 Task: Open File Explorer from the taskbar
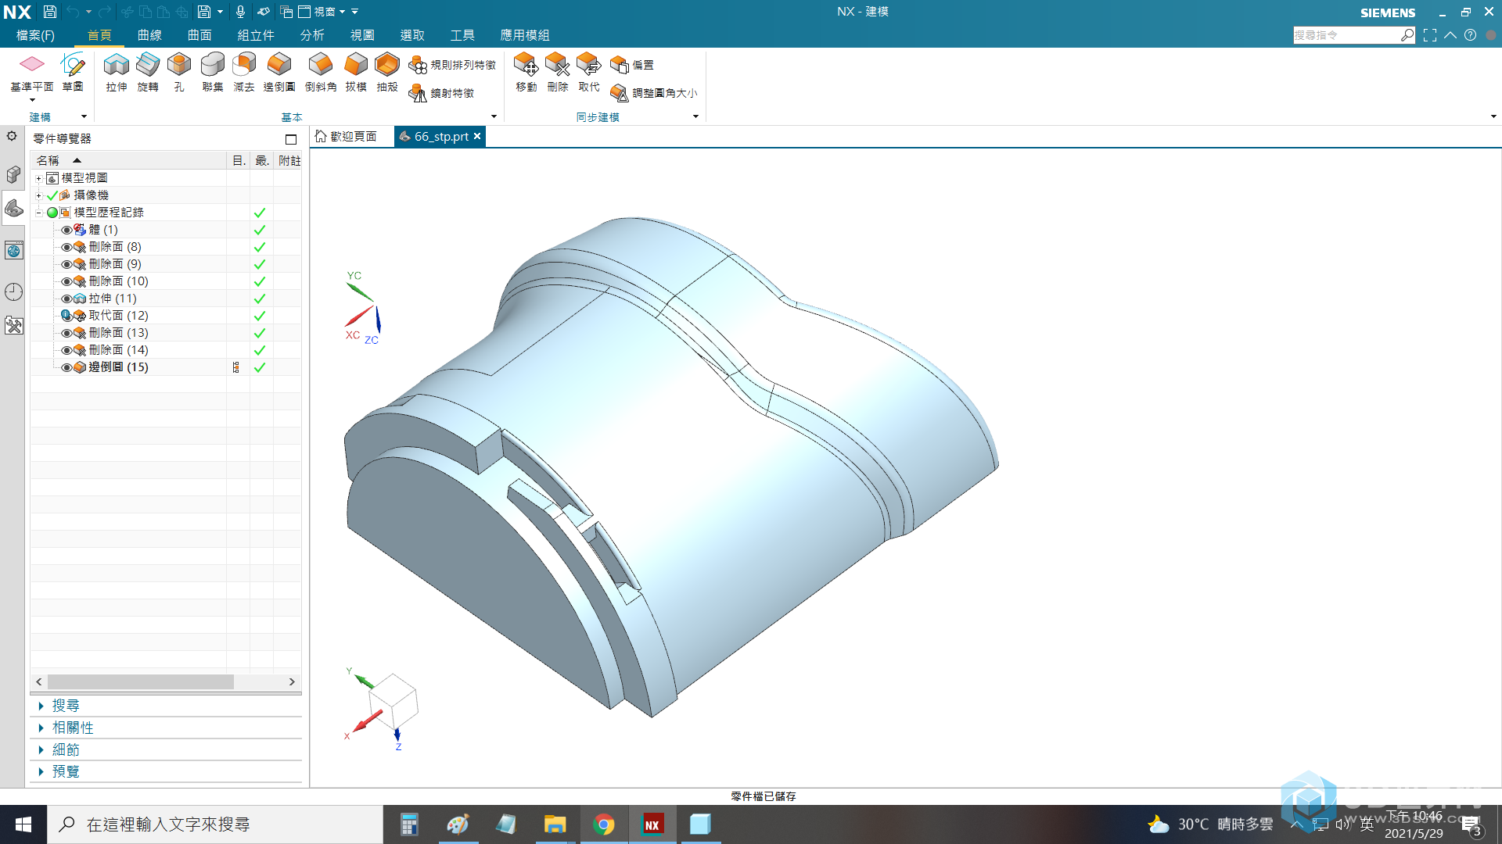click(x=555, y=824)
